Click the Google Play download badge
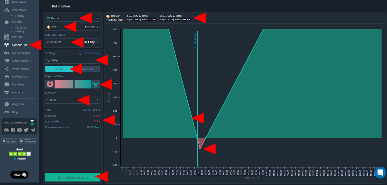Screen dimensions: 387x185 tap(28, 141)
